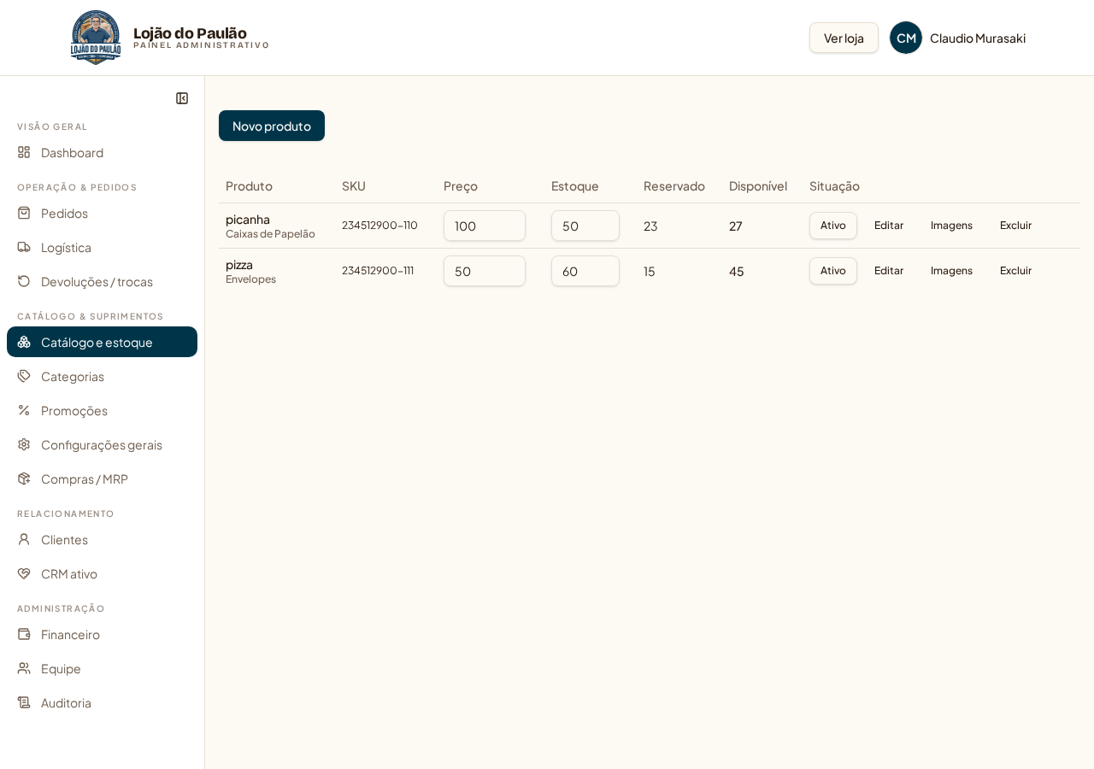Open Promoções in the sidebar
The image size is (1094, 769).
pyautogui.click(x=102, y=410)
